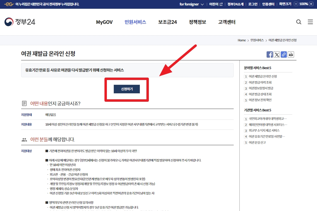Viewport: 317px width, 211px height.
Task: Click 기관별 서비스 Best 5 heading
Action: point(257,110)
